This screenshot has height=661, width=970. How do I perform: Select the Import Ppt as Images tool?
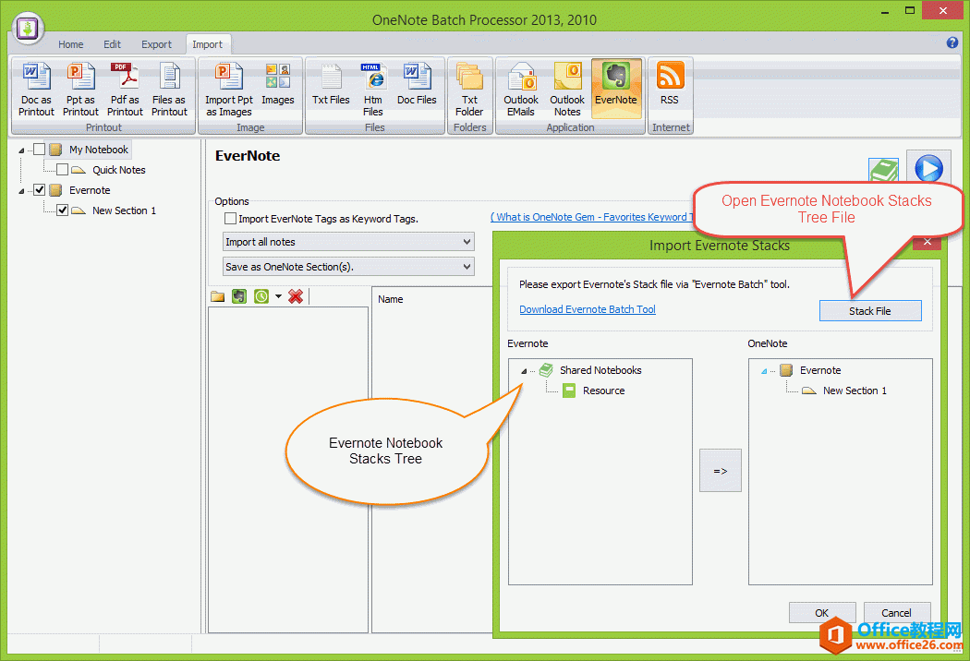click(228, 88)
